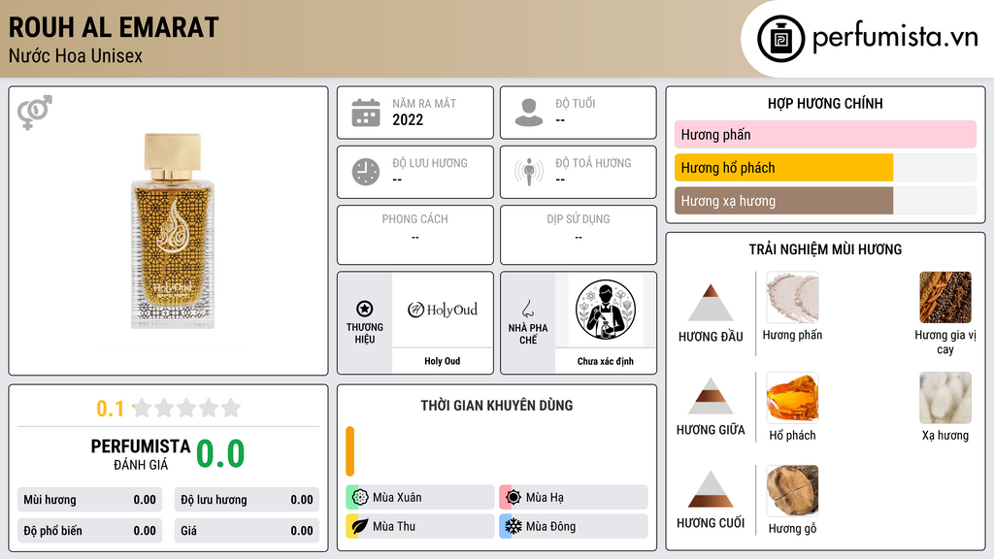
Task: Click the Thời gian khuyên dùng heading
Action: point(497,406)
